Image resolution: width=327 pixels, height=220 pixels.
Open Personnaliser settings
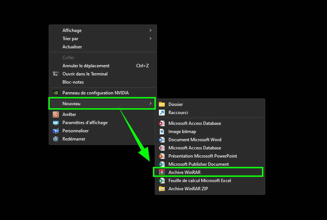pyautogui.click(x=103, y=131)
